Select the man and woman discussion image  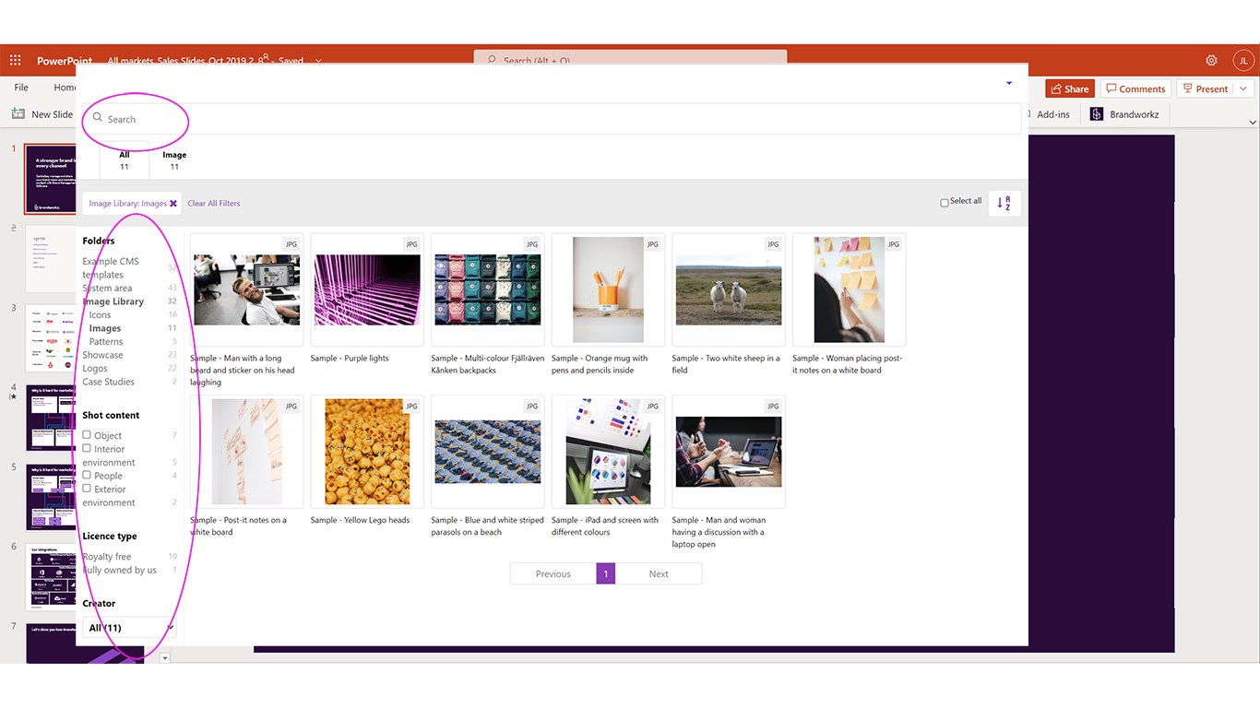click(x=729, y=452)
